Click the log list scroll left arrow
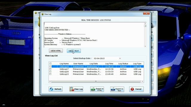The image size is (191, 107). [x=50, y=81]
